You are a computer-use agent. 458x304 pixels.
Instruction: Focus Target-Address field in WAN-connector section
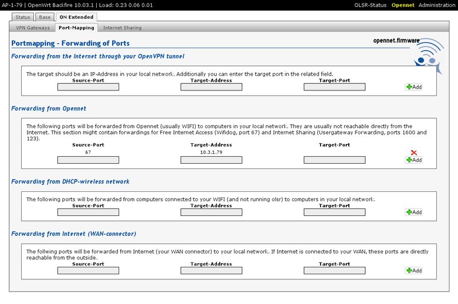[x=211, y=270]
